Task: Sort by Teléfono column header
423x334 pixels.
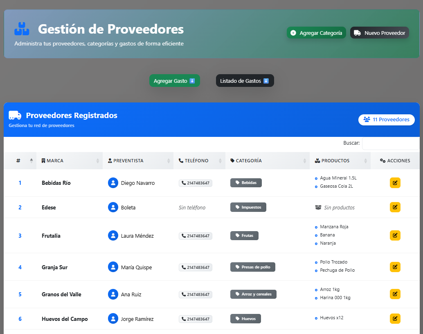Action: coord(199,161)
